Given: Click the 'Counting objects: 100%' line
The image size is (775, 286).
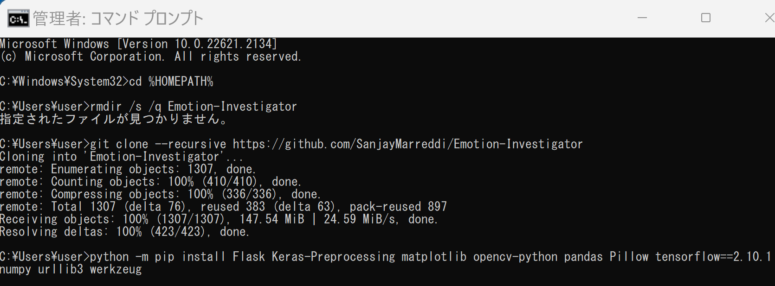Looking at the screenshot, I should [x=151, y=182].
